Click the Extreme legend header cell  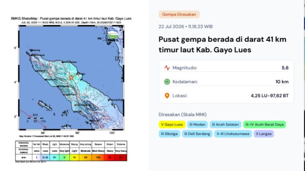121,144
